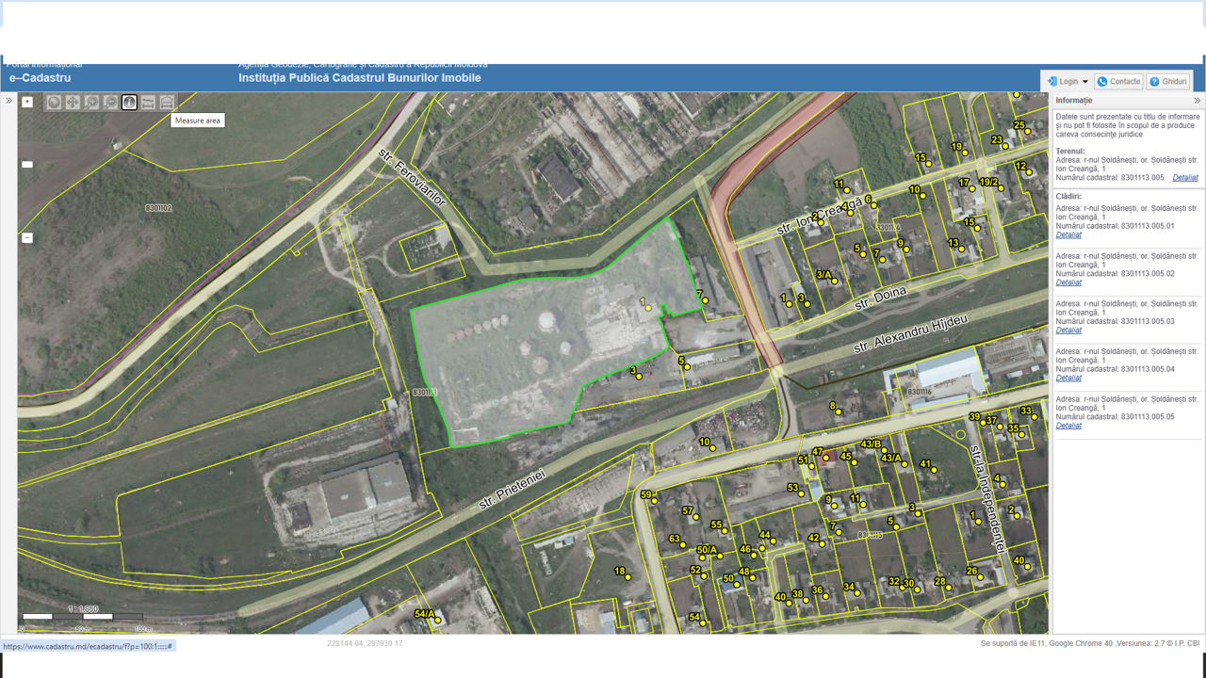Expand the collapsed left side panel
1206x678 pixels.
pyautogui.click(x=8, y=100)
